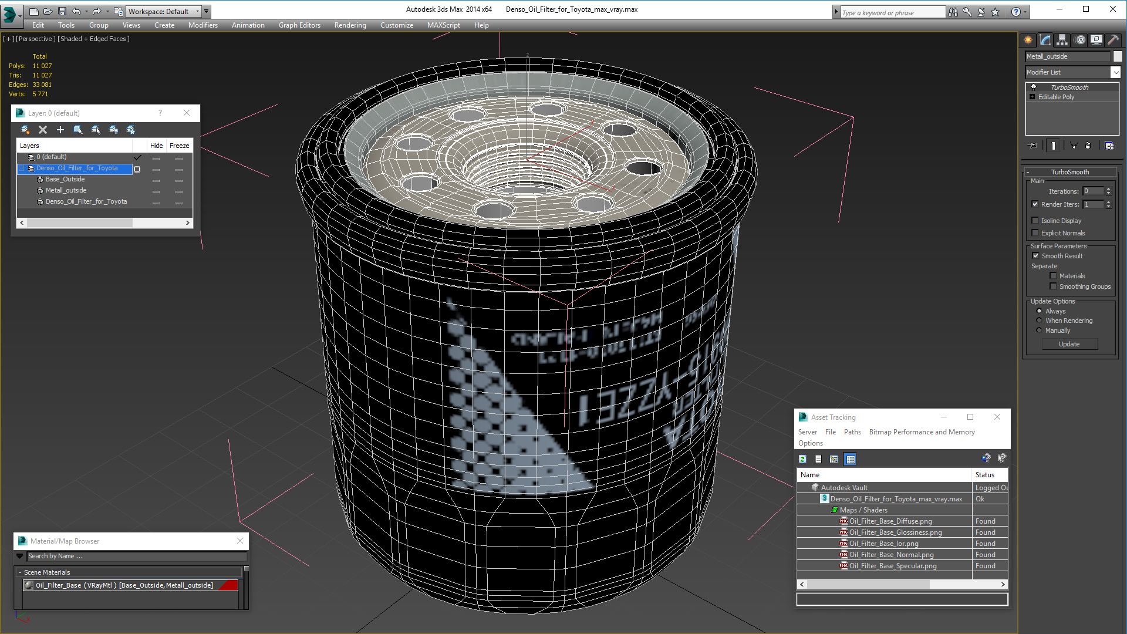Screen dimensions: 1127x634
Task: Click the Undo arrow icon
Action: pyautogui.click(x=76, y=11)
